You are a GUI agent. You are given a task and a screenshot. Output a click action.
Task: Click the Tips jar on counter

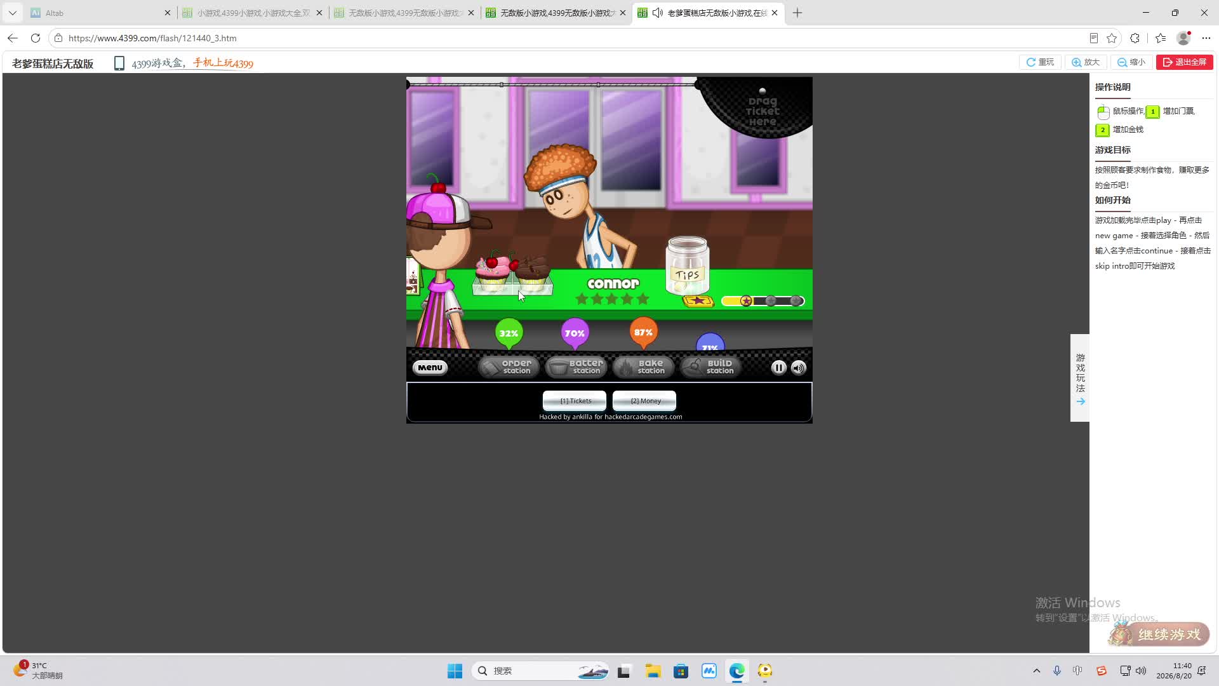pyautogui.click(x=687, y=265)
